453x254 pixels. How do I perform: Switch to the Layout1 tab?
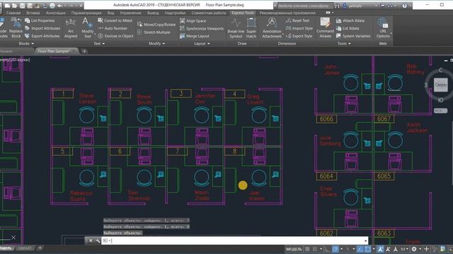pyautogui.click(x=25, y=248)
